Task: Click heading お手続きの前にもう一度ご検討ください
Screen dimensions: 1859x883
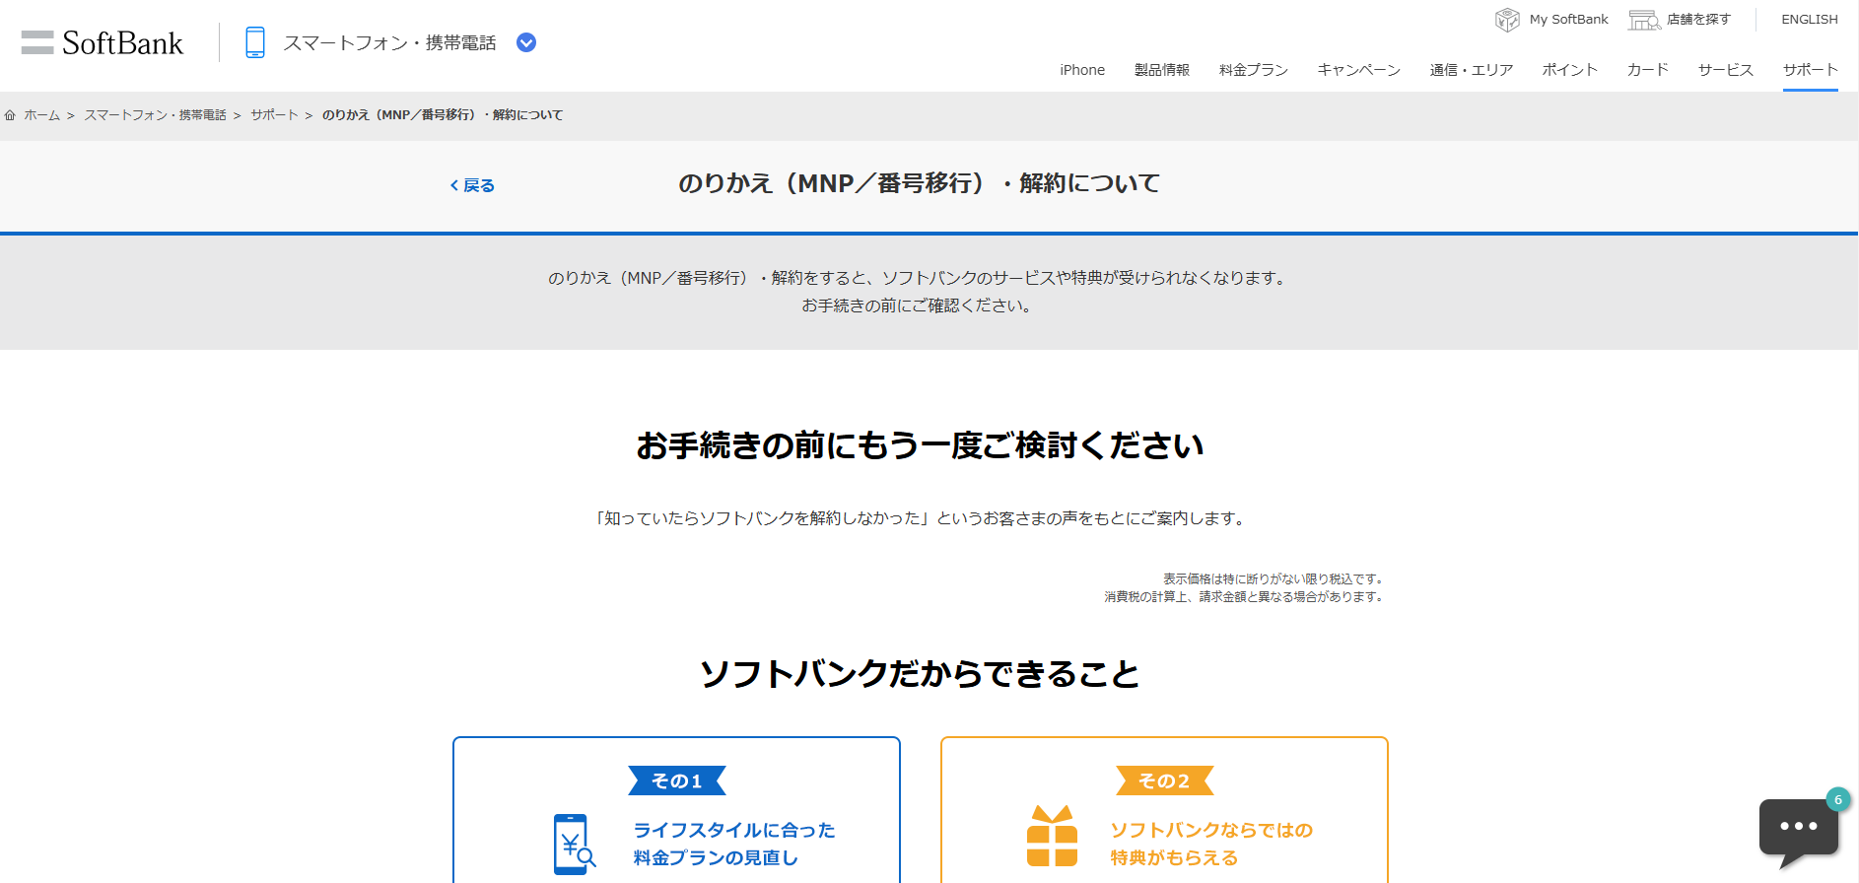Action: (x=920, y=445)
